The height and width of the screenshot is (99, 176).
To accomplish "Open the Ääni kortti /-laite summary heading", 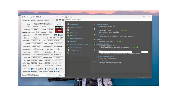I will (x=102, y=61).
